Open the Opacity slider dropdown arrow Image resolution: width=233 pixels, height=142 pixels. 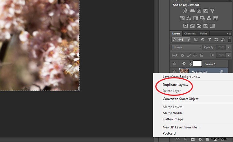(228, 47)
